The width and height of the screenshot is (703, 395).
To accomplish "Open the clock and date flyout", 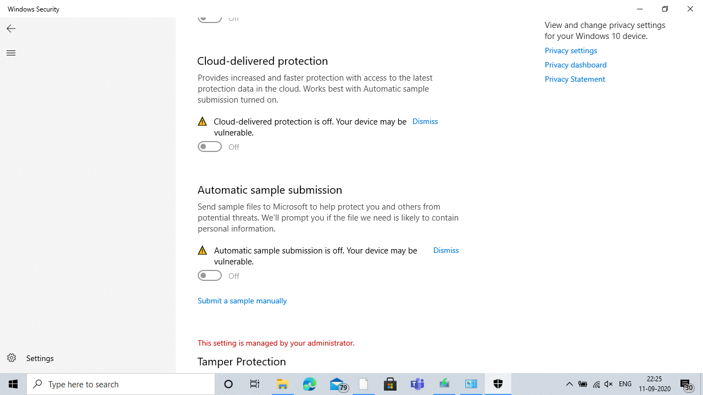I will tap(655, 384).
